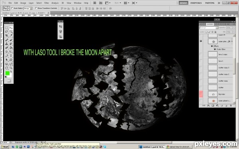This screenshot has height=149, width=239.
Task: Show the bg copy layer
Action: 201,94
